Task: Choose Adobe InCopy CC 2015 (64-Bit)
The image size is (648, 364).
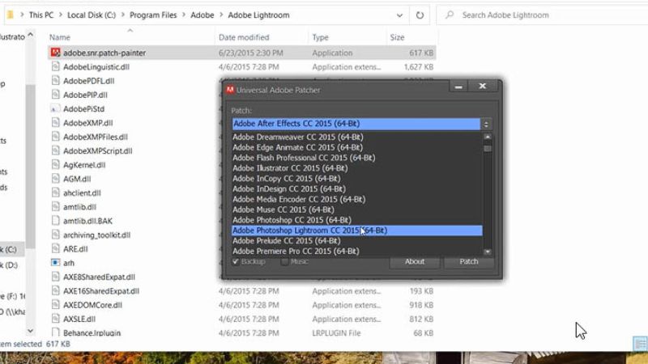Action: coord(356,178)
